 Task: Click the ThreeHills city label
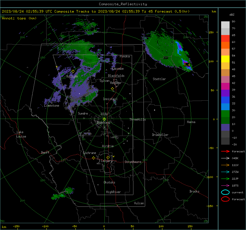pos(137,120)
